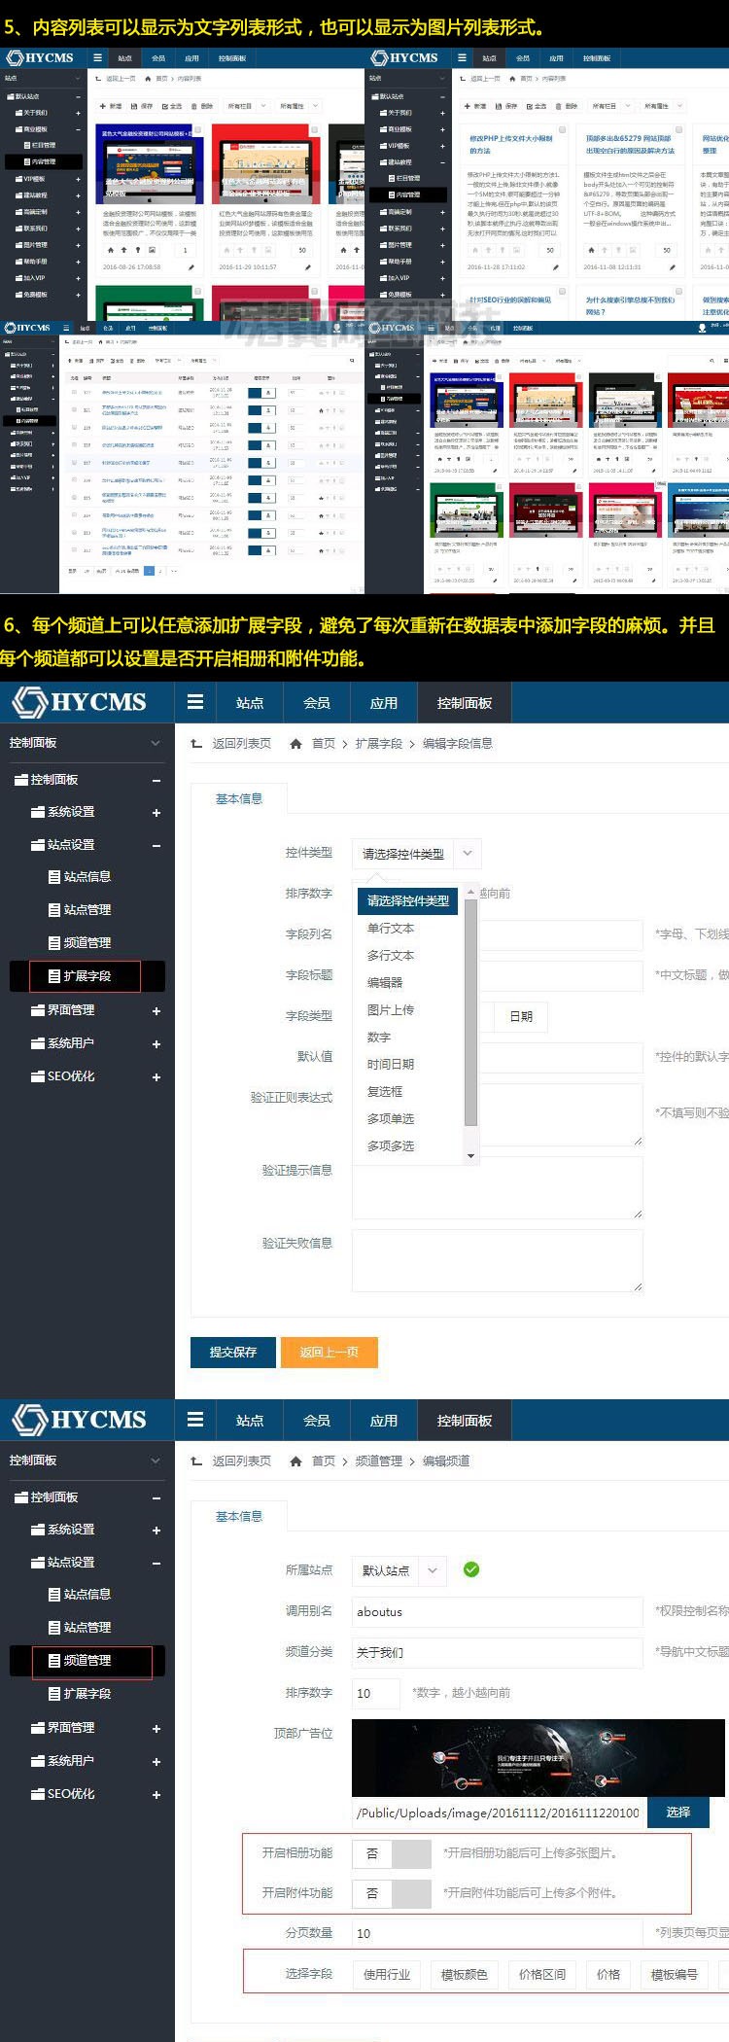Screen dimensions: 729x2042
Task: Toggle 开启相册功能 switch
Action: click(x=392, y=1853)
